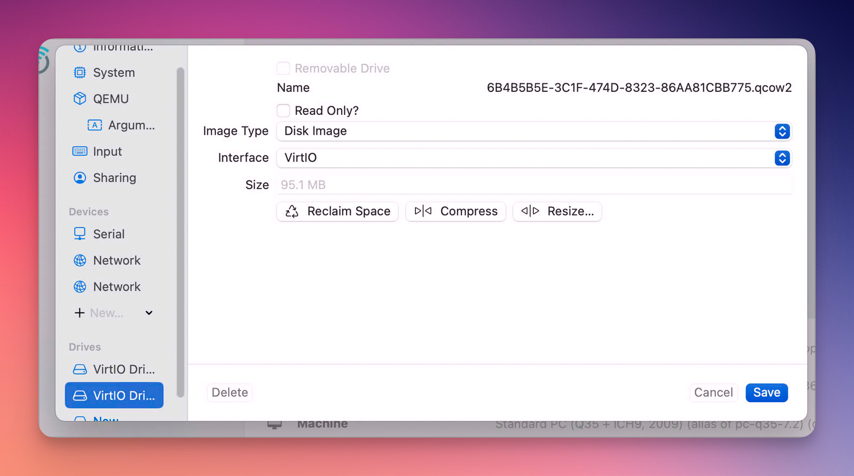854x476 pixels.
Task: Click the Size field showing 95.1 MB
Action: point(534,185)
